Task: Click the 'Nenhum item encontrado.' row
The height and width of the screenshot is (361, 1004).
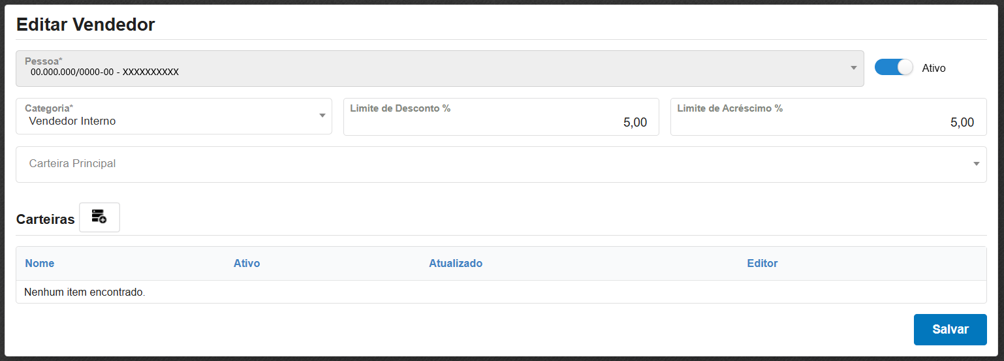Action: pos(85,292)
